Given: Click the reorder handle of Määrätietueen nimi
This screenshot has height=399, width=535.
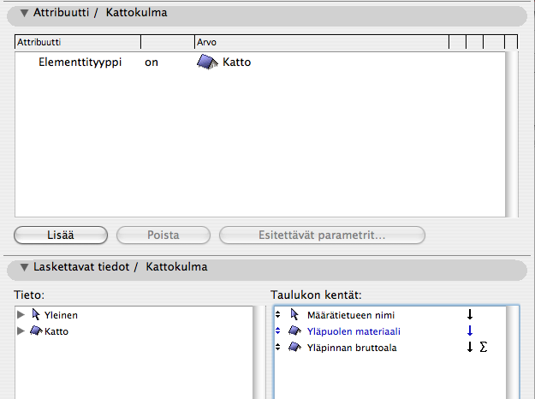Looking at the screenshot, I should [x=278, y=314].
